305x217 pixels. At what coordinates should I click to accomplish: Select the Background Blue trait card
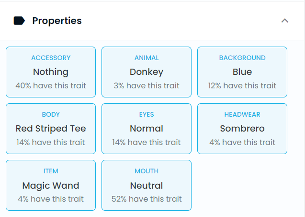point(242,72)
